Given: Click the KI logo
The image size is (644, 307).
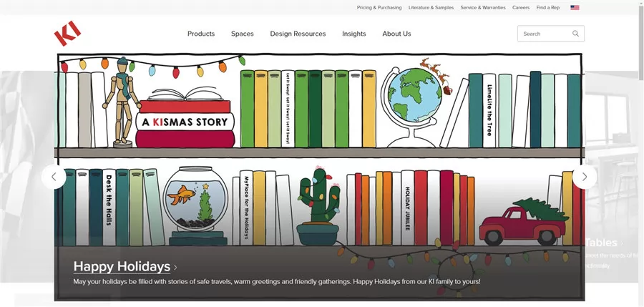Looking at the screenshot, I should [x=68, y=34].
